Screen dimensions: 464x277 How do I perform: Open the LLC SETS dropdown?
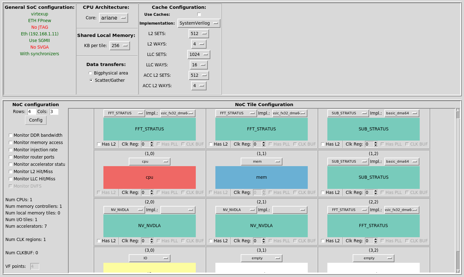tap(199, 54)
